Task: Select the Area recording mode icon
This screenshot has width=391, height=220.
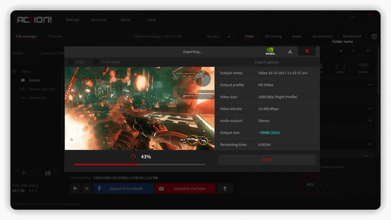Action: click(340, 68)
